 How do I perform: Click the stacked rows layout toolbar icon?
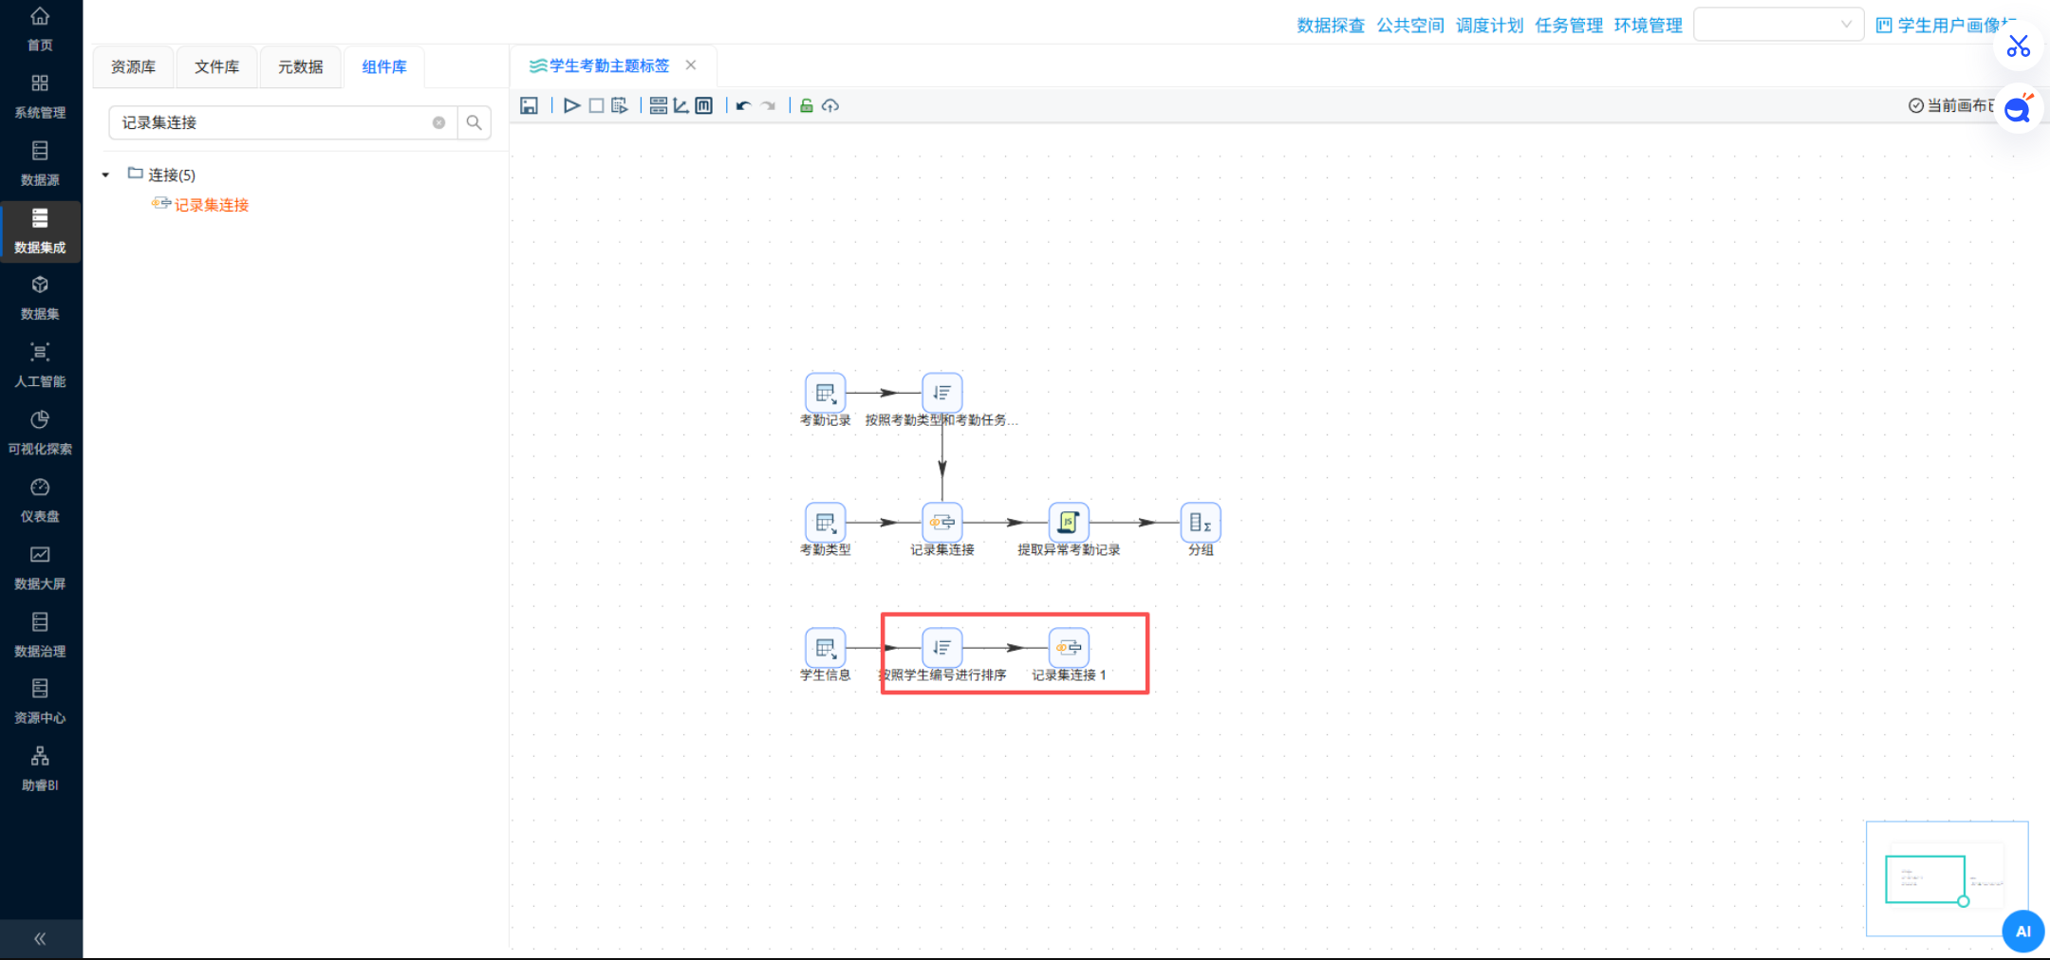click(658, 105)
